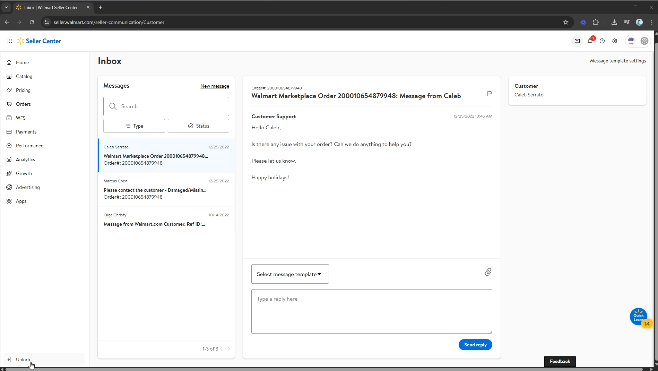
Task: Flag this Caleb conversation
Action: pyautogui.click(x=490, y=94)
